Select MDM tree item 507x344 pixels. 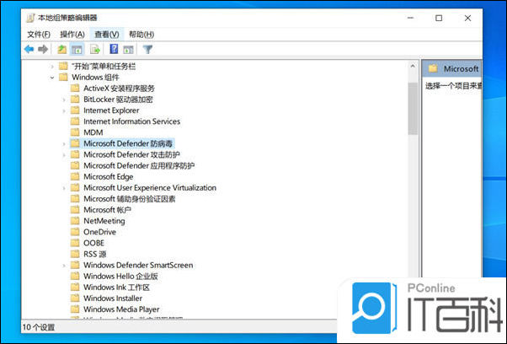(x=93, y=132)
